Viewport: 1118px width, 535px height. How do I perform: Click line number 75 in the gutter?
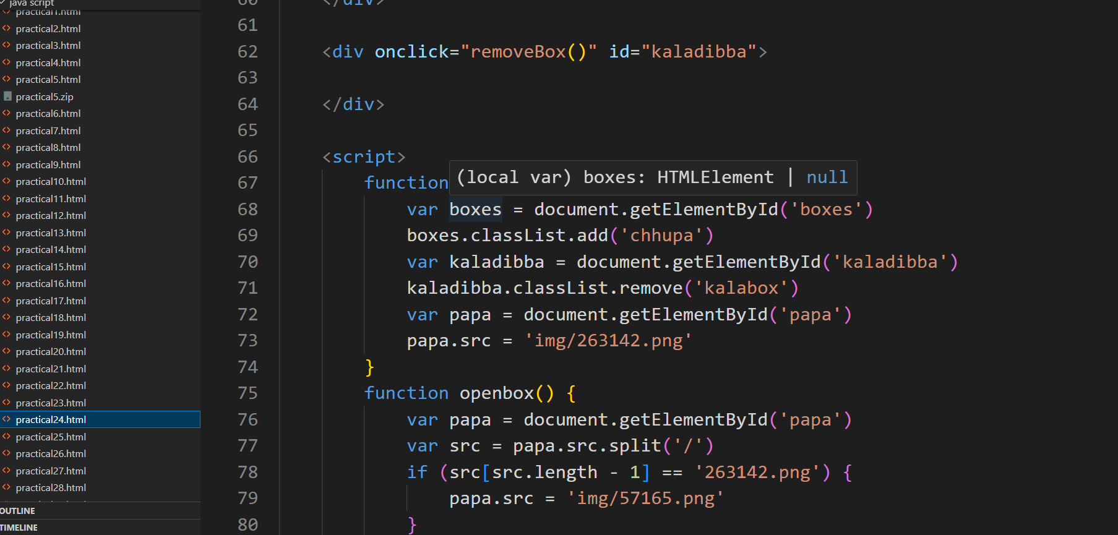coord(247,393)
